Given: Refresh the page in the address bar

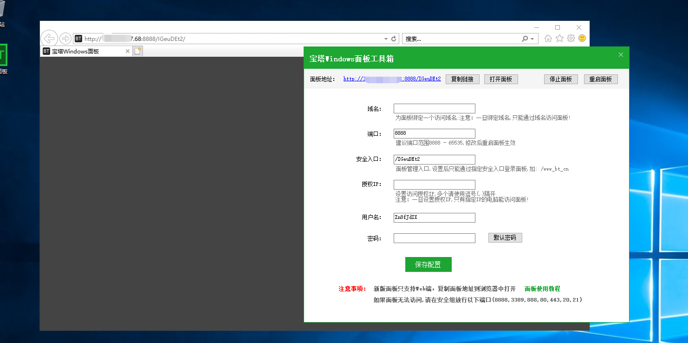Looking at the screenshot, I should (x=394, y=39).
